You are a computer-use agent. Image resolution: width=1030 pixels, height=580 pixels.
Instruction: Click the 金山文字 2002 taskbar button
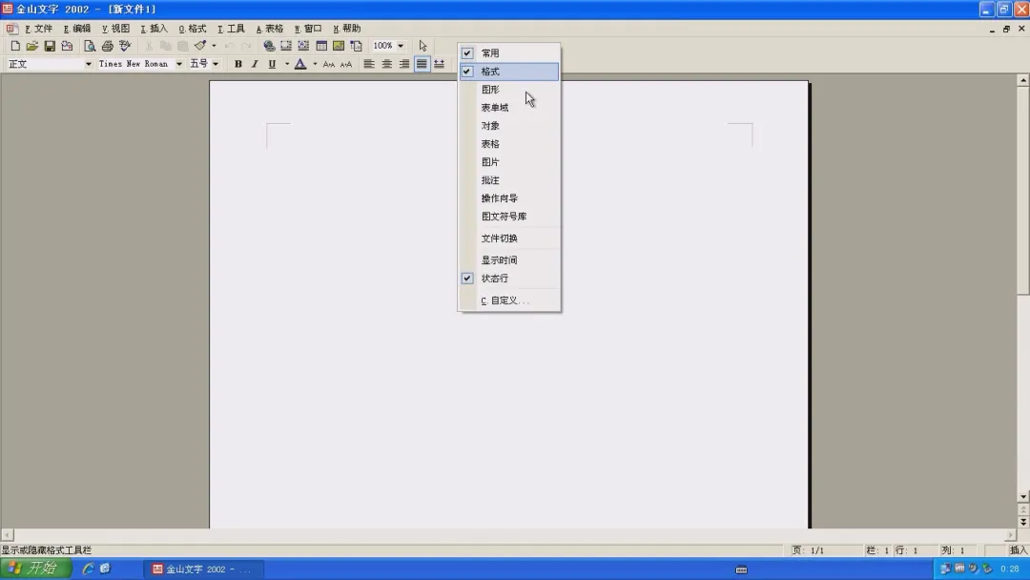[x=204, y=570]
